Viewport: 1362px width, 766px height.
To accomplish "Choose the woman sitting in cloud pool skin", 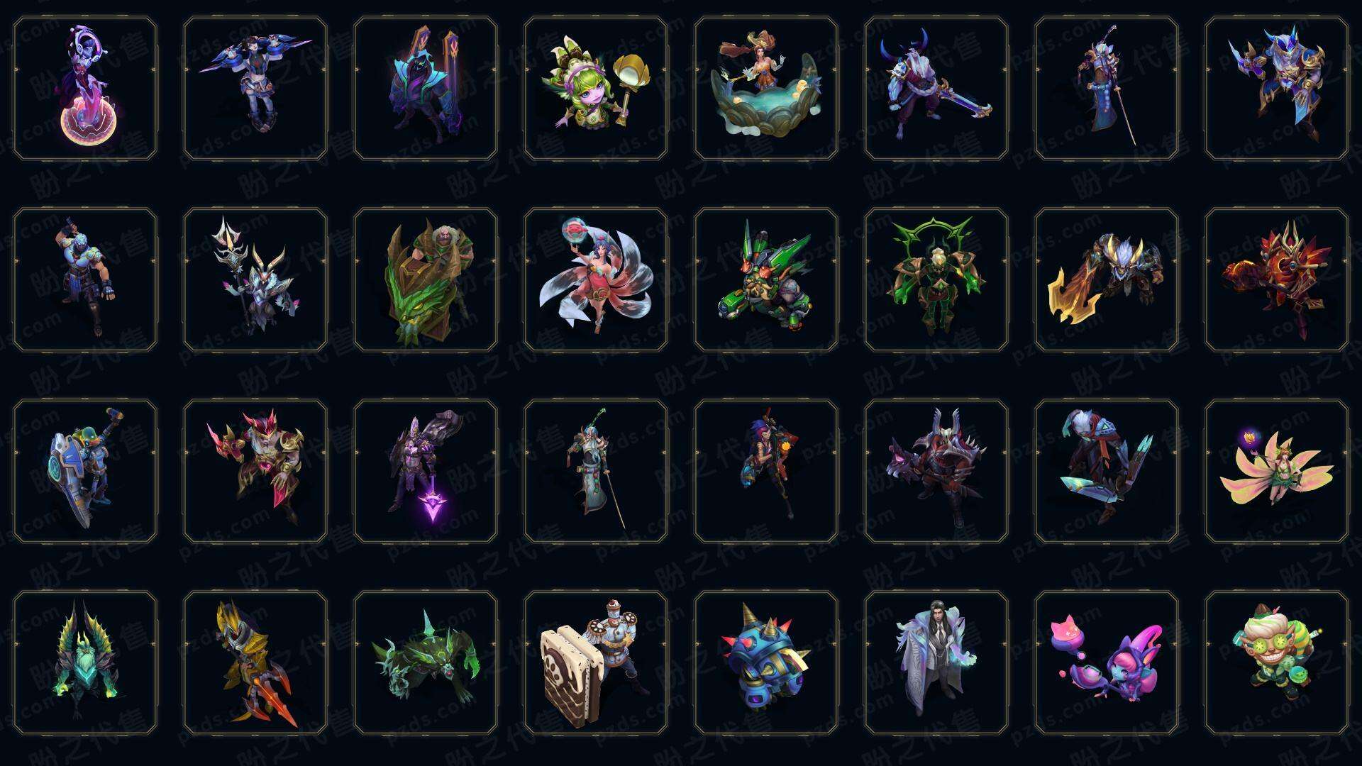I will pos(766,89).
